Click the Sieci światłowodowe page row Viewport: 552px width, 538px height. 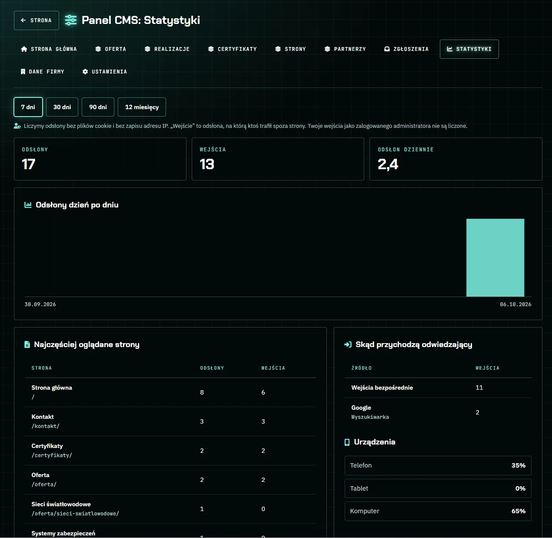click(x=170, y=509)
